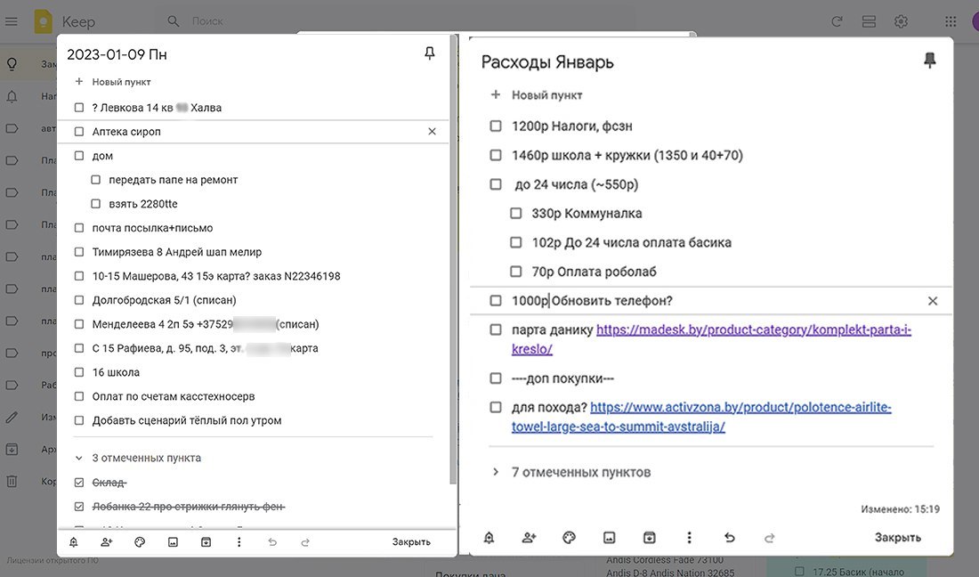
Task: Delete the 1000р Обновить телефон item
Action: point(933,301)
